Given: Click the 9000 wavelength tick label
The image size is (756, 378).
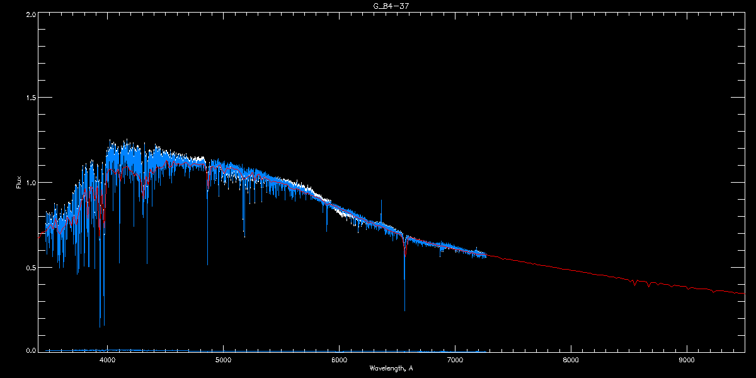Looking at the screenshot, I should tap(687, 360).
